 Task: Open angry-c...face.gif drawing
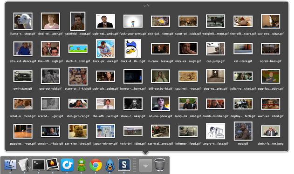[x=215, y=131]
